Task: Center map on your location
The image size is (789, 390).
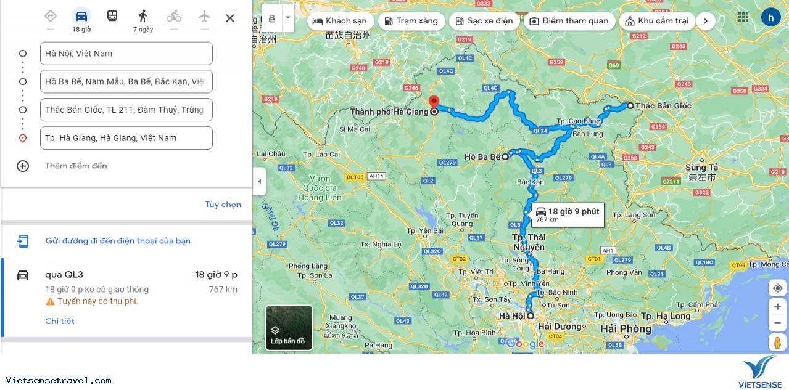Action: tap(777, 288)
